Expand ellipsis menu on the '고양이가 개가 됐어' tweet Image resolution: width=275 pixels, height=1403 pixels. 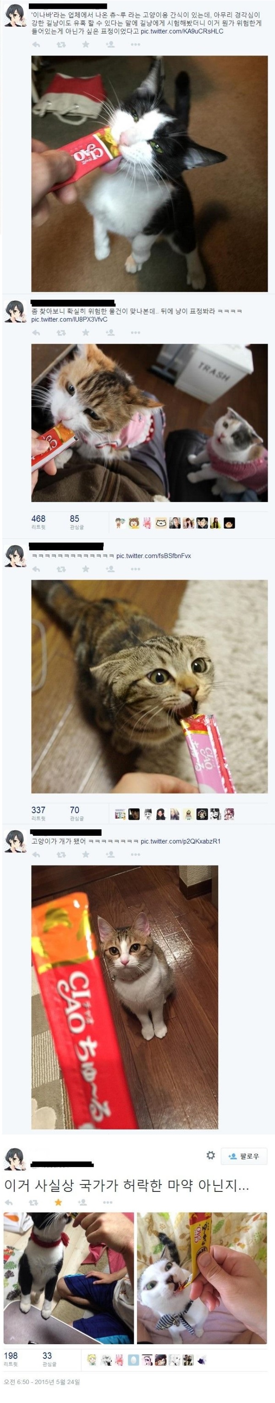[135, 854]
